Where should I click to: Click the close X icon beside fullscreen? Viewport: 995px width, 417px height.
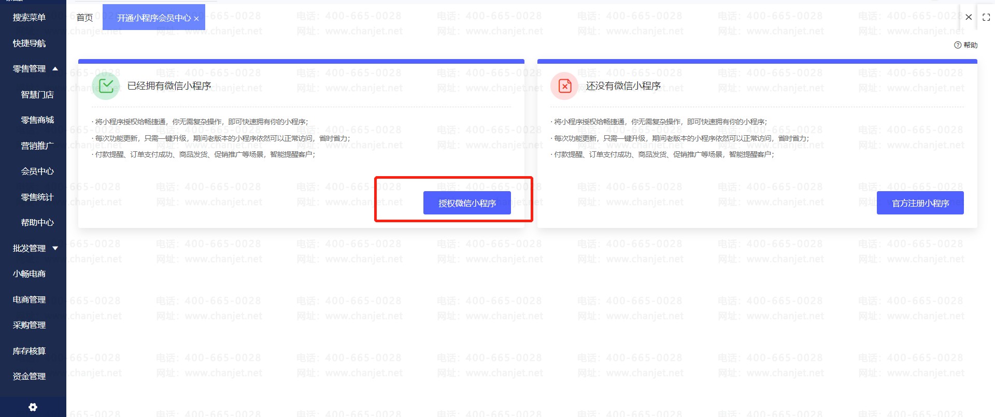click(x=969, y=17)
